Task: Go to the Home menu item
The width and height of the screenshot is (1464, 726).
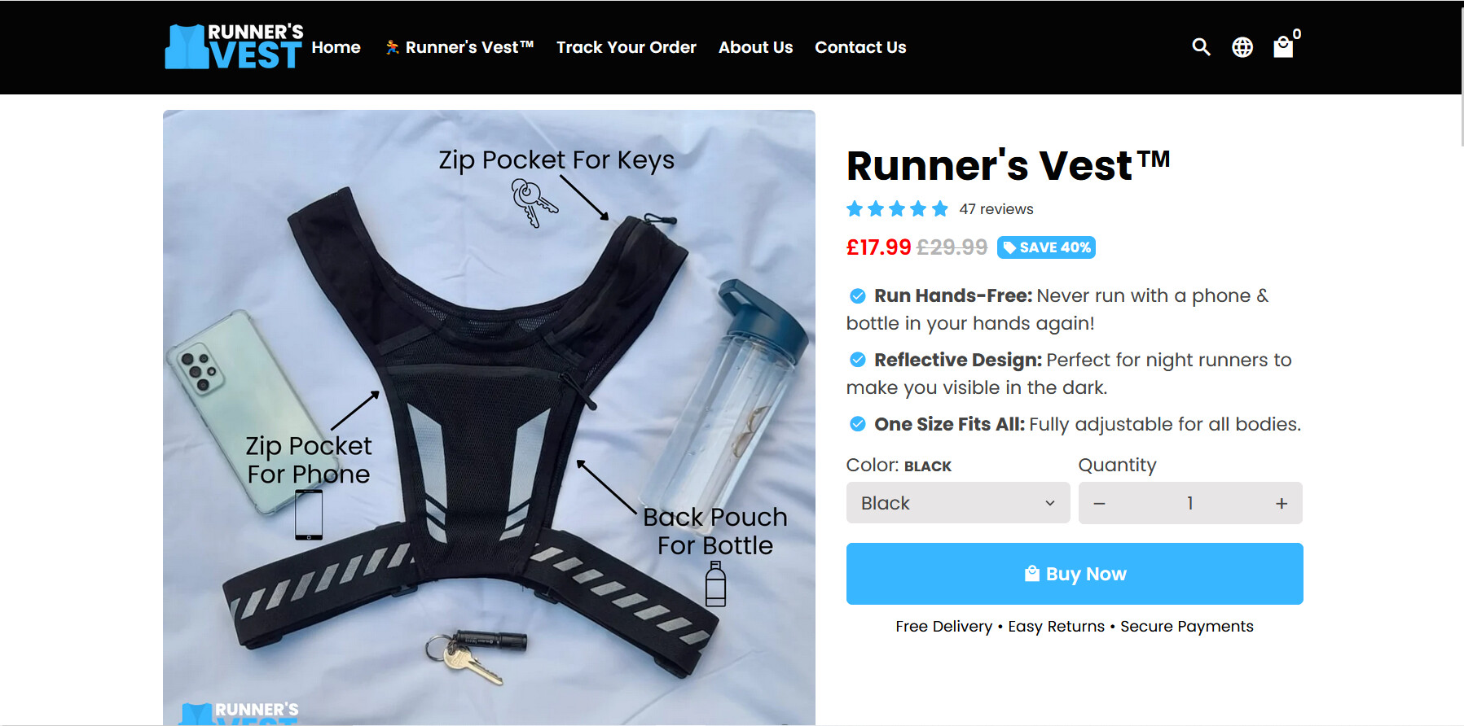Action: (336, 47)
